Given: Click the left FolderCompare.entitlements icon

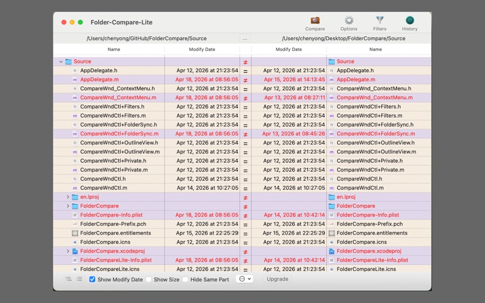Looking at the screenshot, I should pos(75,233).
